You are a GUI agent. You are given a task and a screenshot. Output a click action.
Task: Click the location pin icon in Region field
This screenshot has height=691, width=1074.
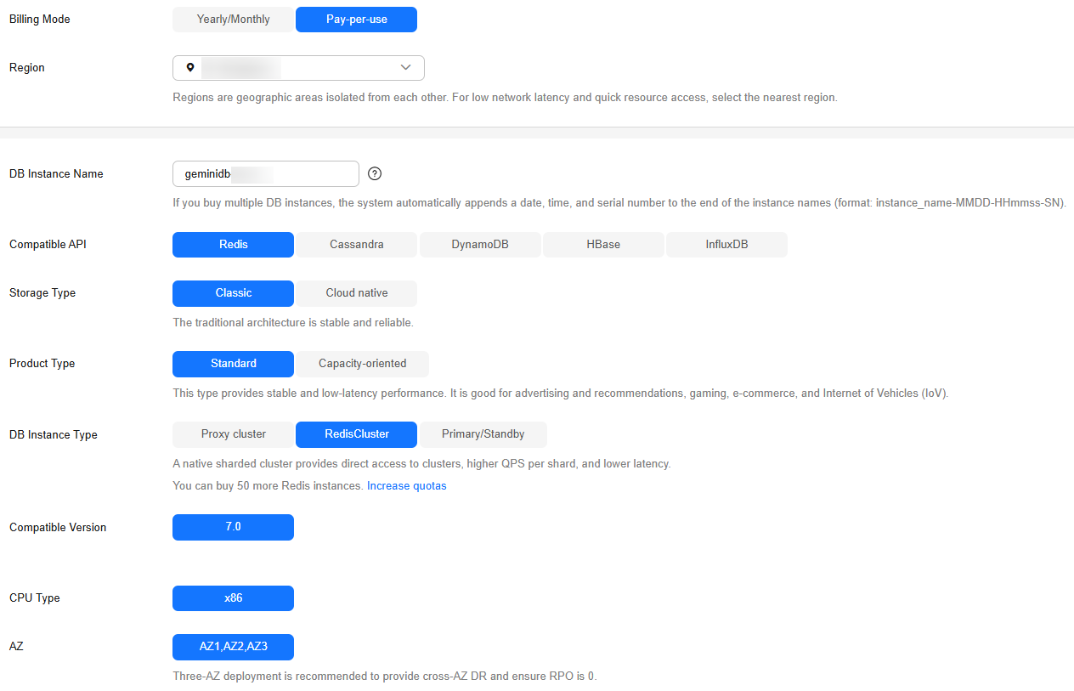[190, 67]
